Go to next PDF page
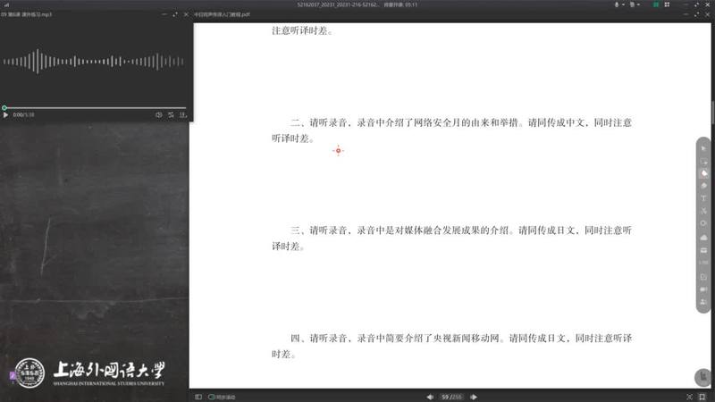This screenshot has height=402, width=715. coord(474,397)
